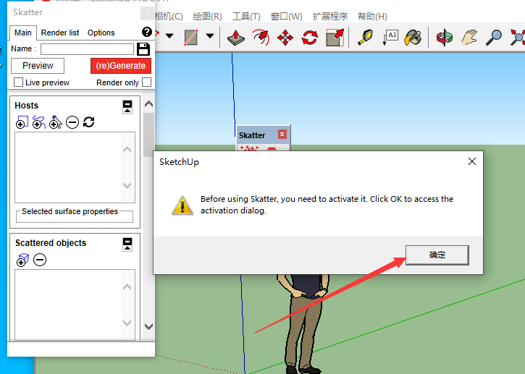Click the Preview button
Viewport: 525px width, 374px height.
click(x=38, y=66)
